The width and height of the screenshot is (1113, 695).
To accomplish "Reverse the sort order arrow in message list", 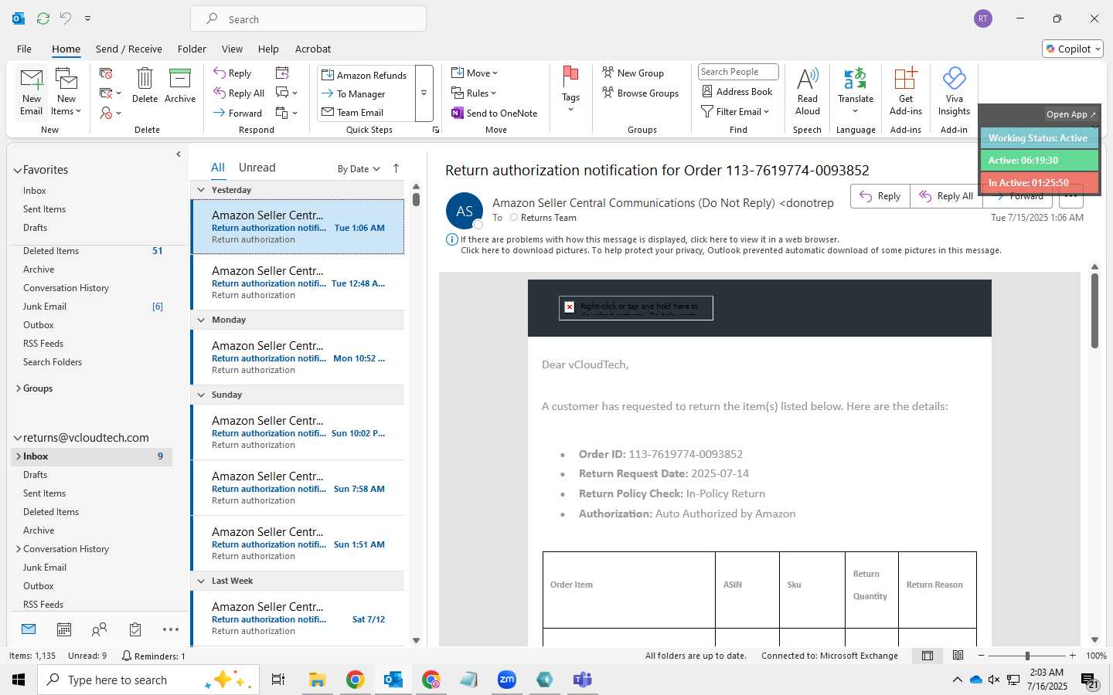I will tap(397, 168).
